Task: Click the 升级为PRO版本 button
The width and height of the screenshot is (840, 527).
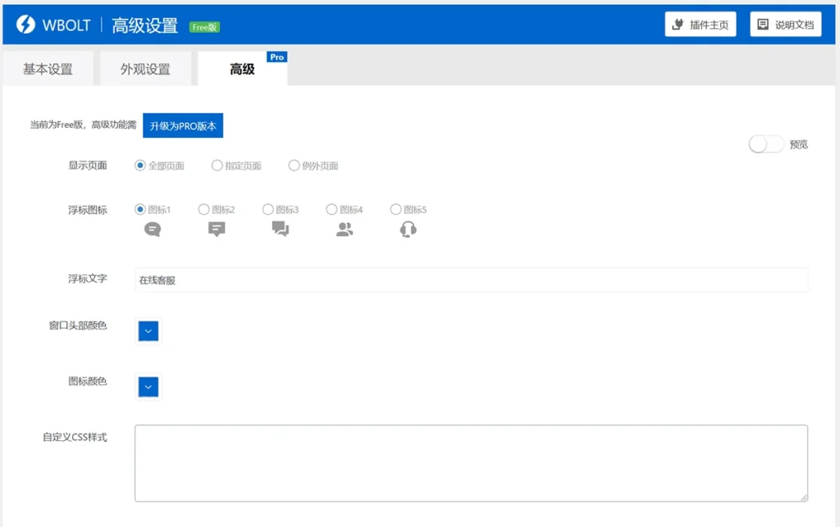Action: 183,126
